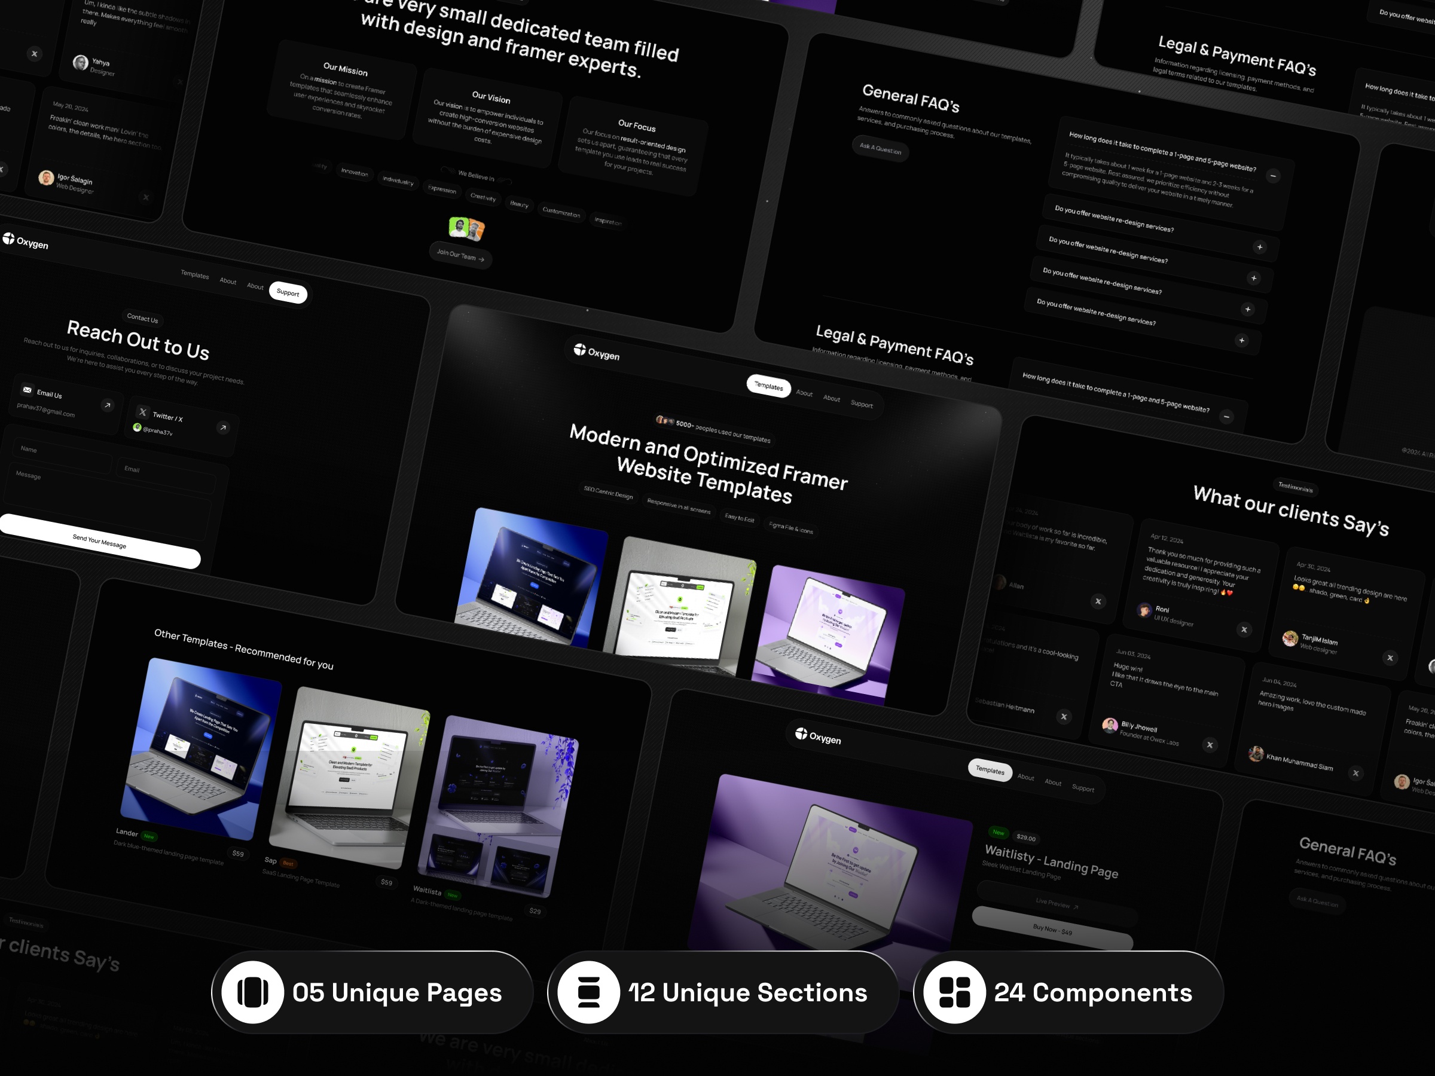Expand the last Legal & Payment FAQ question
Image resolution: width=1435 pixels, height=1076 pixels.
tap(1242, 340)
